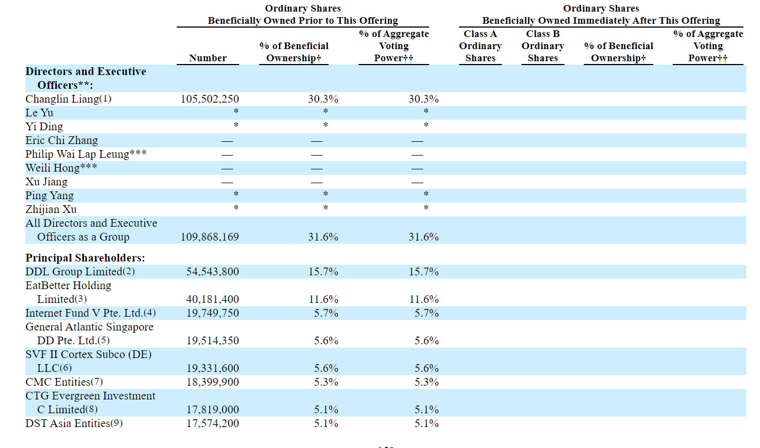This screenshot has height=448, width=760.
Task: Select the value 19,514,350
Action: point(213,341)
